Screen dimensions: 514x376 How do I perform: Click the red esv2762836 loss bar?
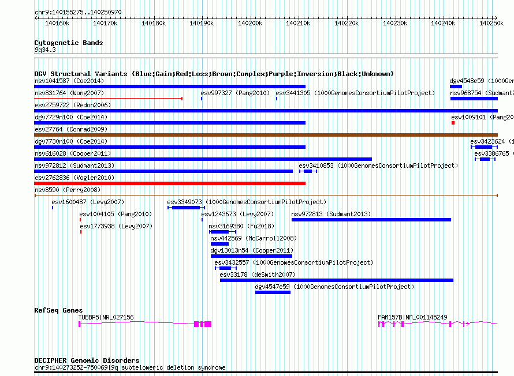tap(170, 183)
